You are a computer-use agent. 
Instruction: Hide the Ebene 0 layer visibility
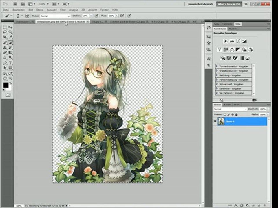click(215, 121)
